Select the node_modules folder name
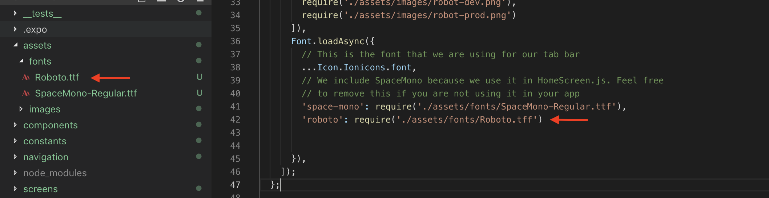769x198 pixels. click(55, 173)
